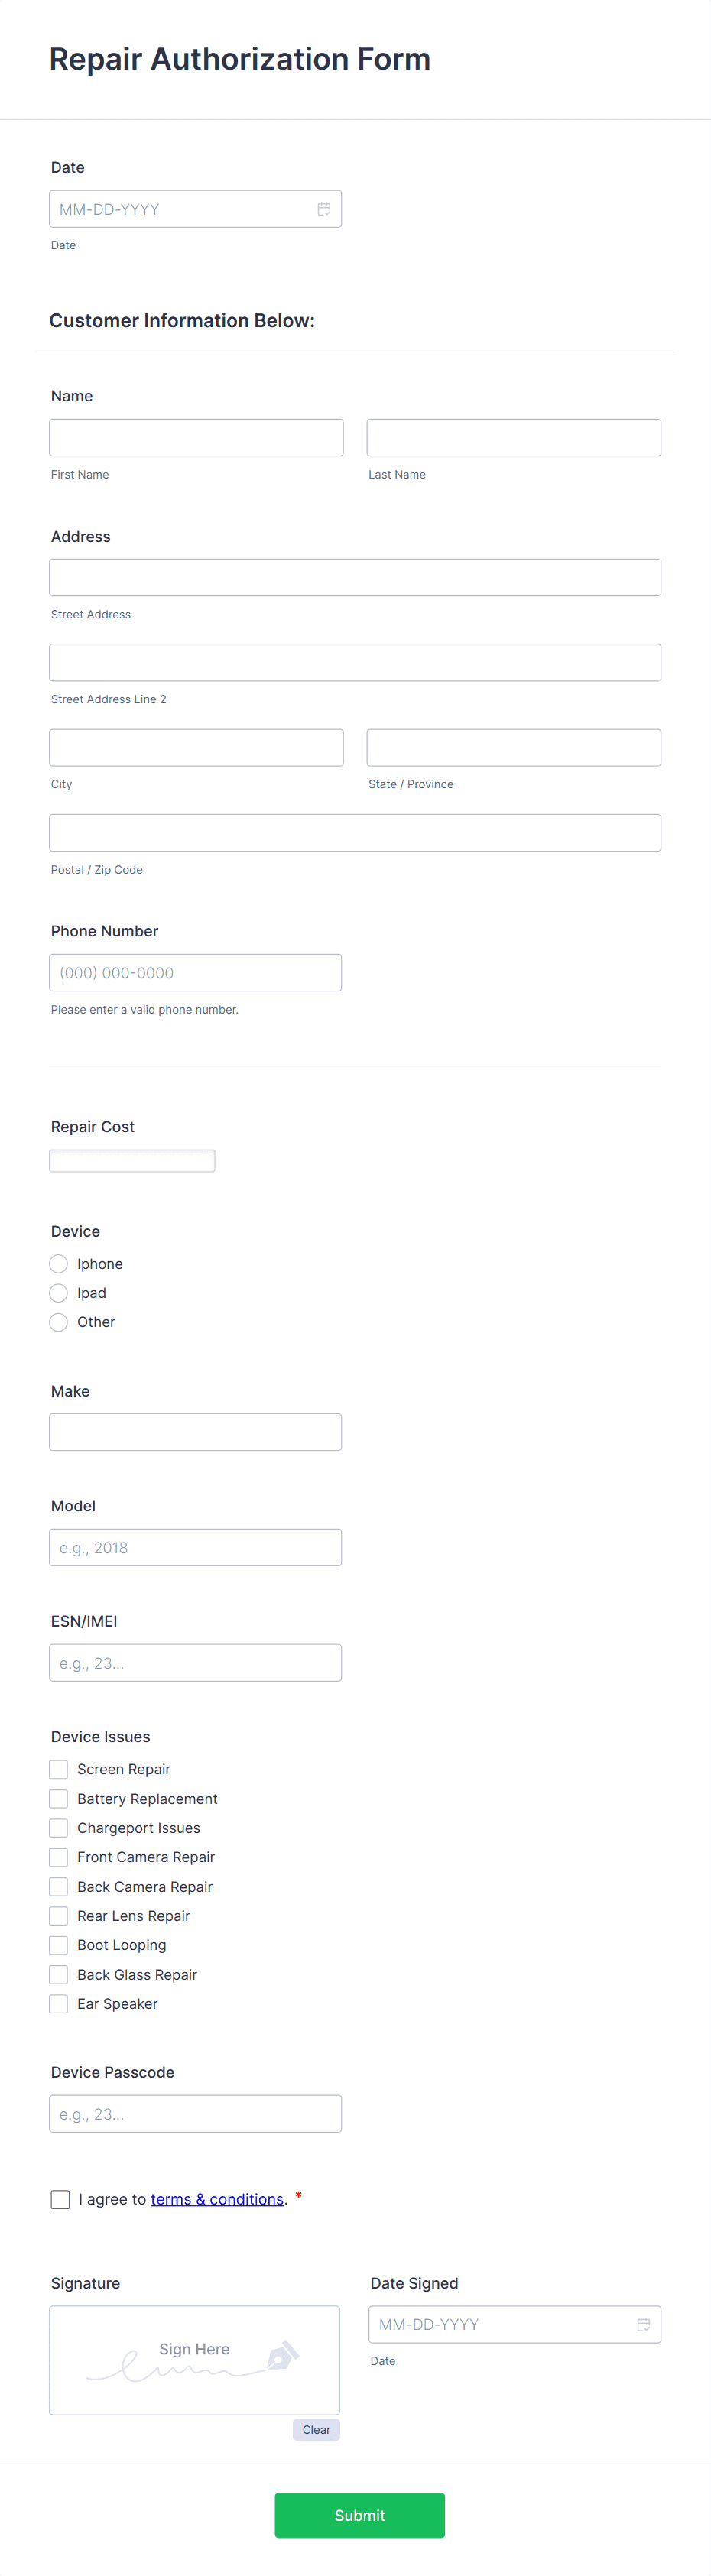Image resolution: width=711 pixels, height=2576 pixels.
Task: Click the Repair Cost field
Action: coord(131,1159)
